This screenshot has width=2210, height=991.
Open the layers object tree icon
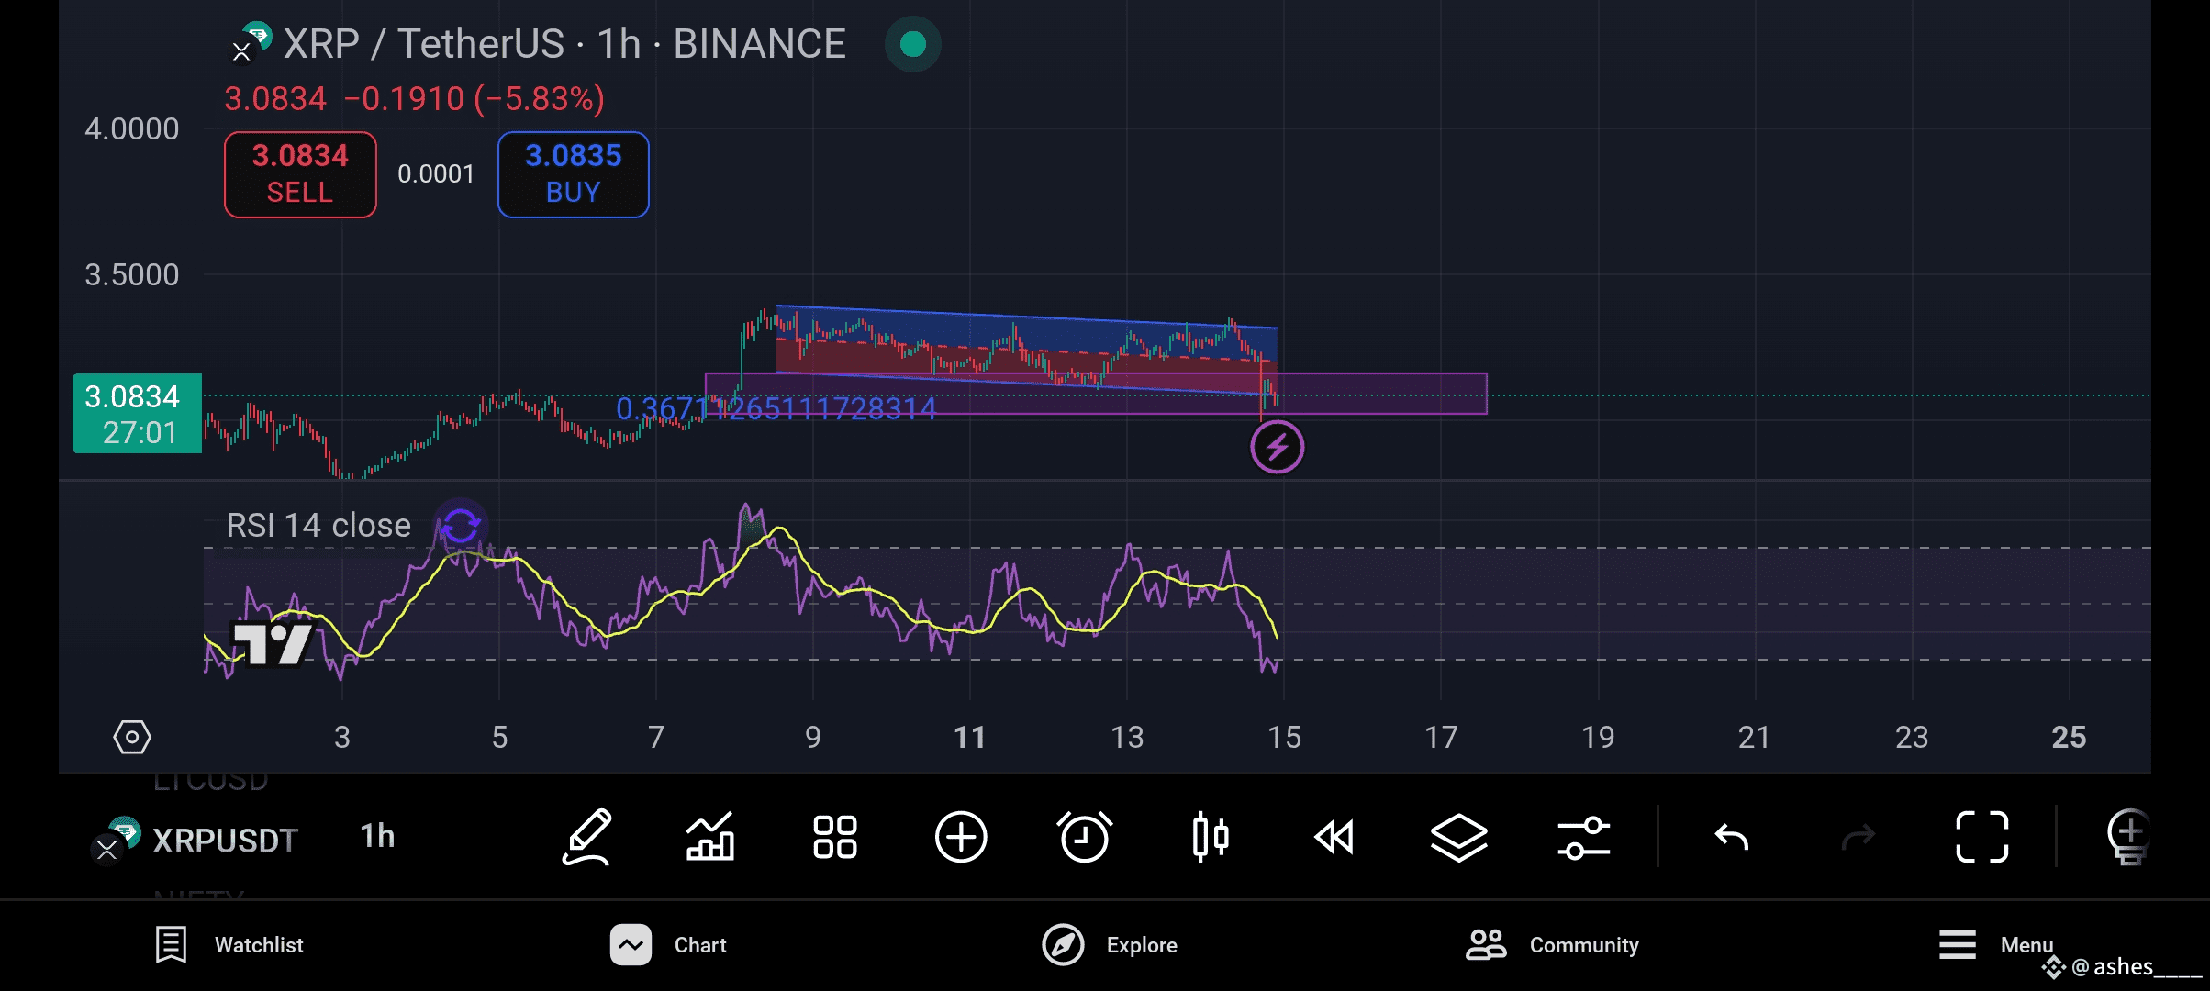tap(1459, 837)
